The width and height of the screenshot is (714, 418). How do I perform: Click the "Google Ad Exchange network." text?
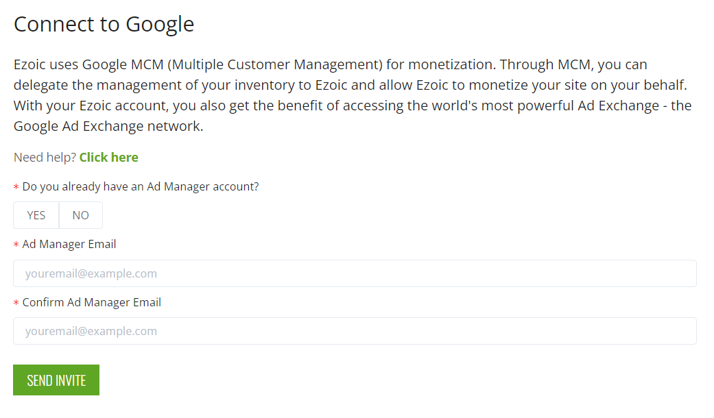108,127
